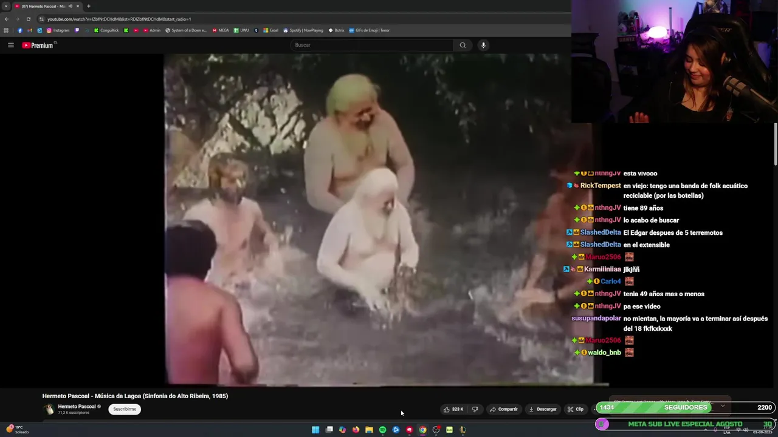This screenshot has height=437, width=778.
Task: Open the ConguiKick bookmark
Action: pyautogui.click(x=106, y=30)
